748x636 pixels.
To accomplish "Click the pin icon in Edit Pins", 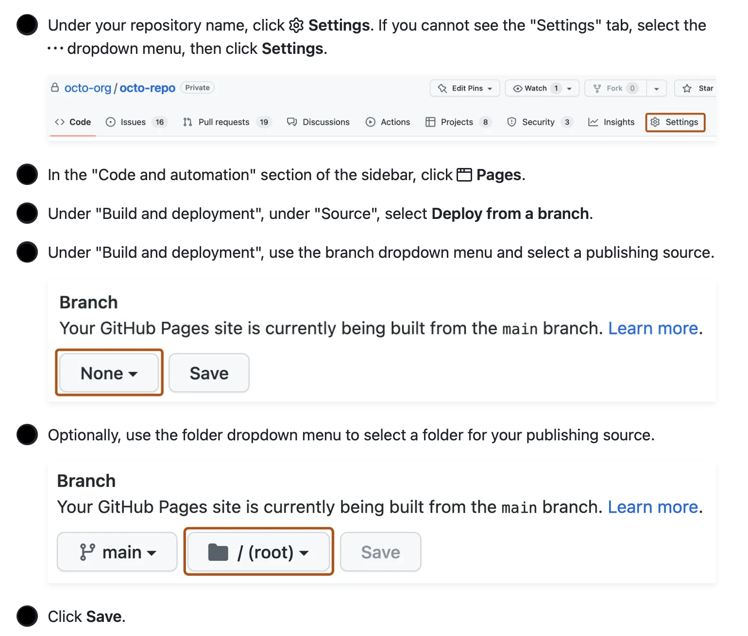I will pos(442,88).
